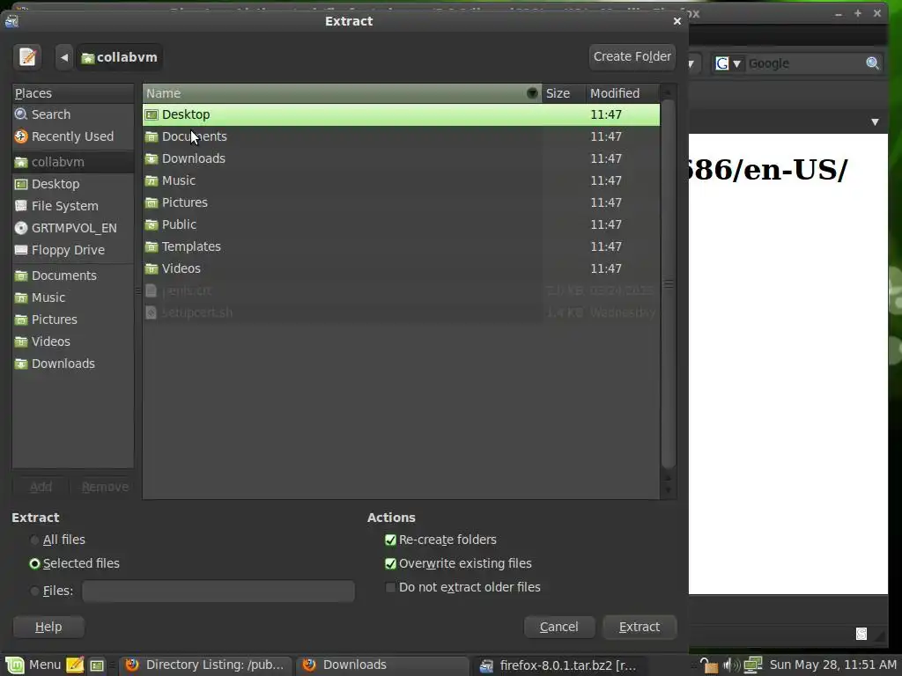This screenshot has height=676, width=902.
Task: Select Pictures bookmark in Places sidebar
Action: 73,320
